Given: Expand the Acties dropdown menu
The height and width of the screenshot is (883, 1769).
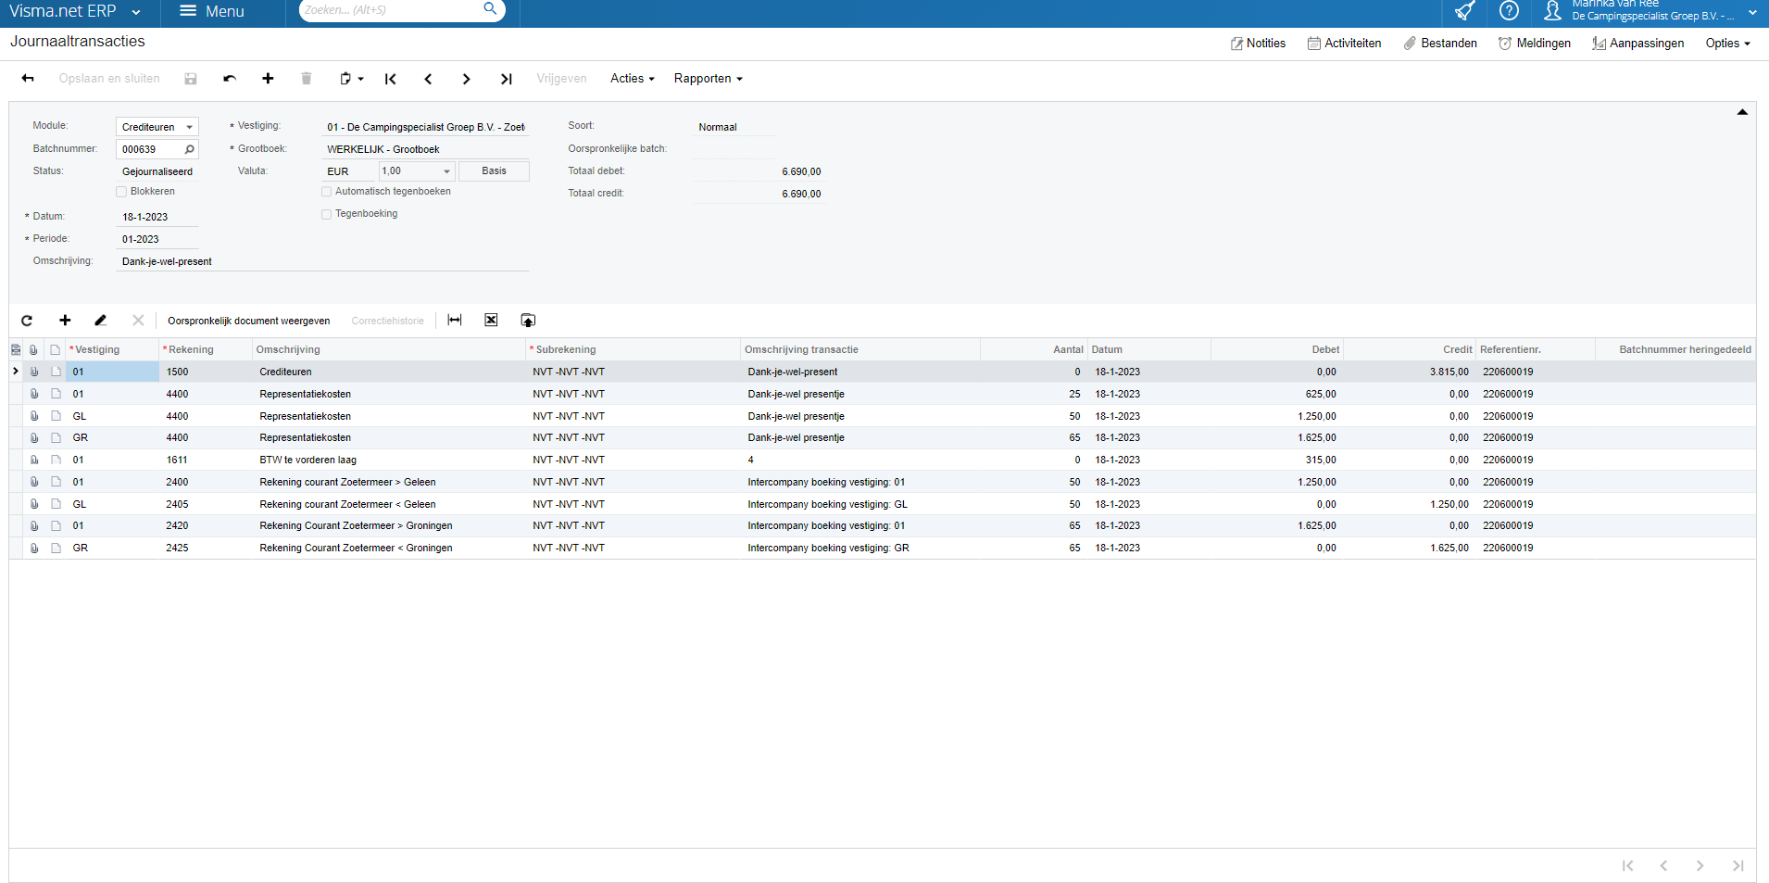Looking at the screenshot, I should [632, 79].
